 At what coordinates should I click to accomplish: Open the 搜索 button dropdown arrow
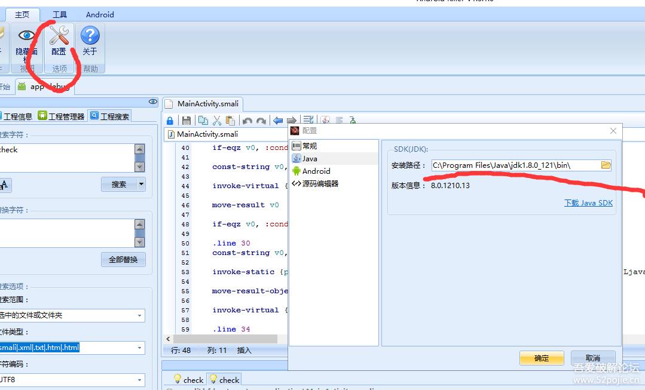point(141,185)
